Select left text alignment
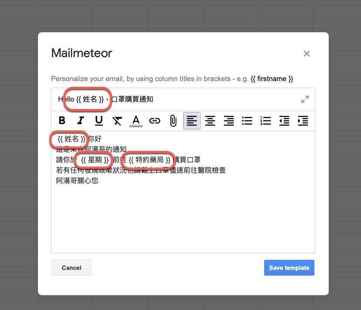Viewport: 361px width, 310px height. tap(191, 121)
